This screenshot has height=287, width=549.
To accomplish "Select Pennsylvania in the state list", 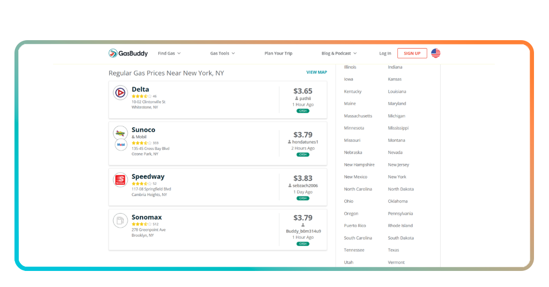I will point(400,214).
